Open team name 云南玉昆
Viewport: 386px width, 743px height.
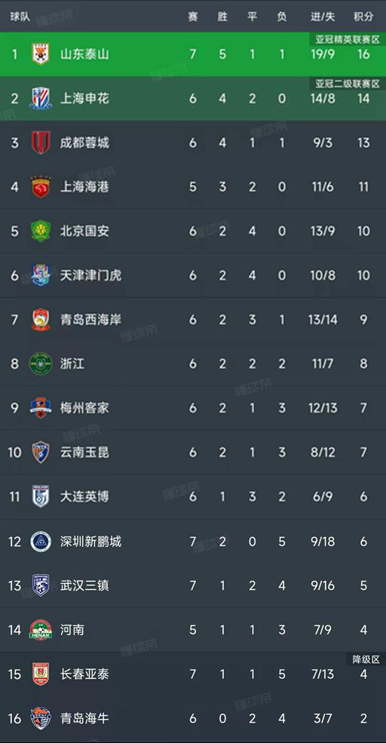pyautogui.click(x=84, y=453)
